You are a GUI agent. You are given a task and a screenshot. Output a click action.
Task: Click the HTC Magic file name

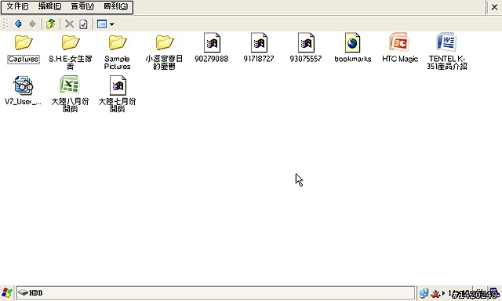point(400,59)
